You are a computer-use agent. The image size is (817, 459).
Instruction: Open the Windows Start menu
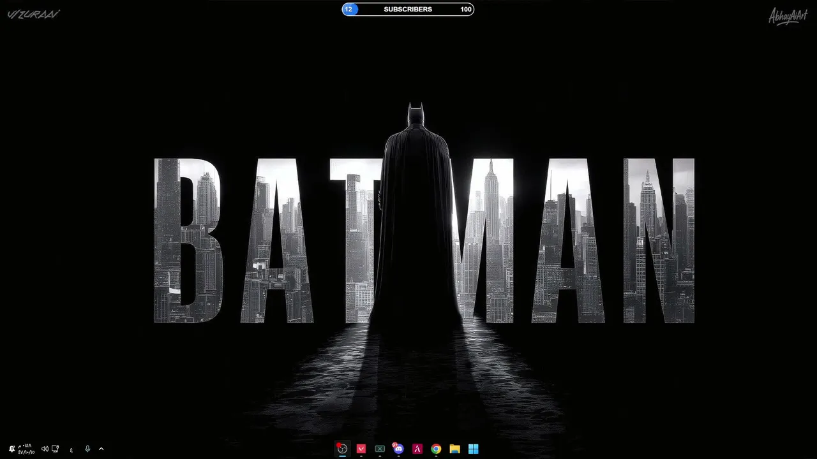pos(473,449)
